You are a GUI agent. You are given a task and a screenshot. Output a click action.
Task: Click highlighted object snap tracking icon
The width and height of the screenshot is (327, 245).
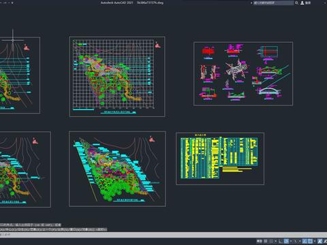tap(305, 241)
